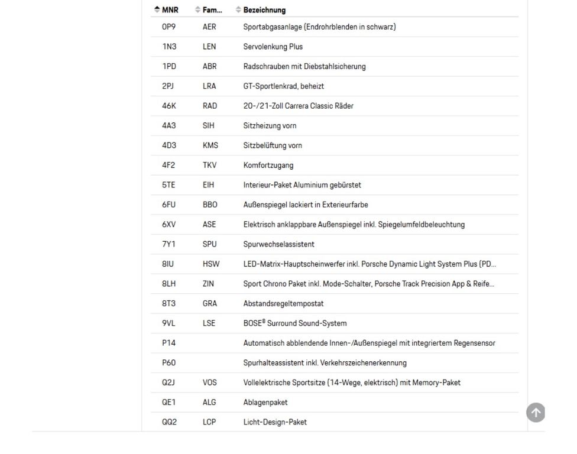Click the Komfortzugang row
This screenshot has height=454, width=577.
tap(335, 165)
